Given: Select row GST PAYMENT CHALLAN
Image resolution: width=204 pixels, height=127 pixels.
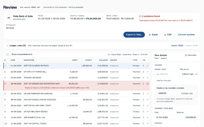Looking at the screenshot, I should point(76,118).
